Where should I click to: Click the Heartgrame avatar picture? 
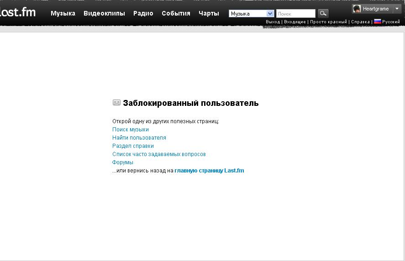tap(357, 9)
